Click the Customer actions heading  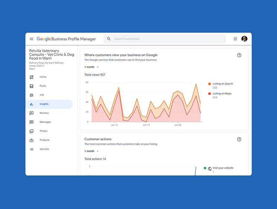tap(98, 139)
